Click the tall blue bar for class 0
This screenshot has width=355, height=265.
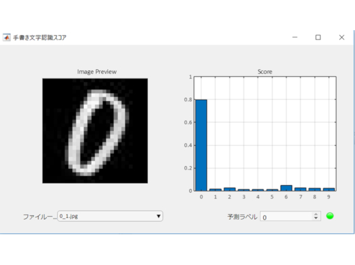(201, 145)
